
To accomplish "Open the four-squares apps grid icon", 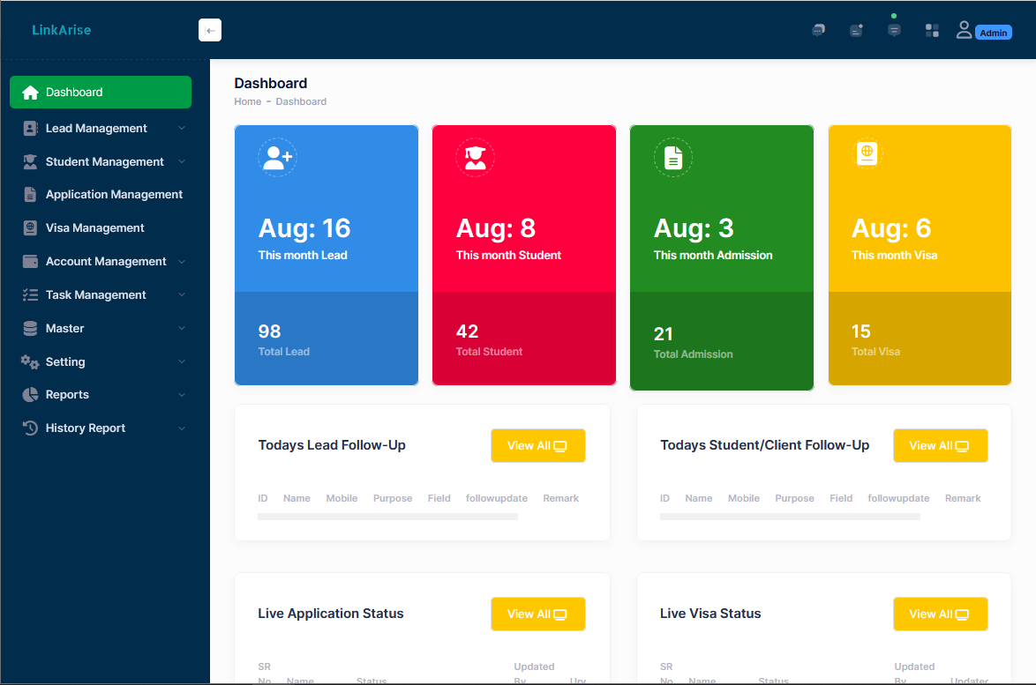I will [932, 31].
